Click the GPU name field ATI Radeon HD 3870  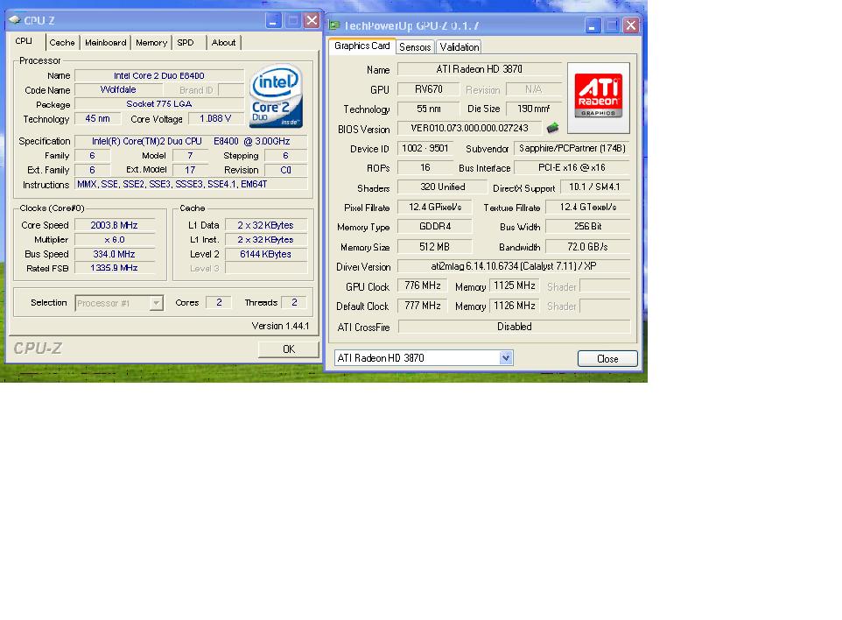point(479,69)
